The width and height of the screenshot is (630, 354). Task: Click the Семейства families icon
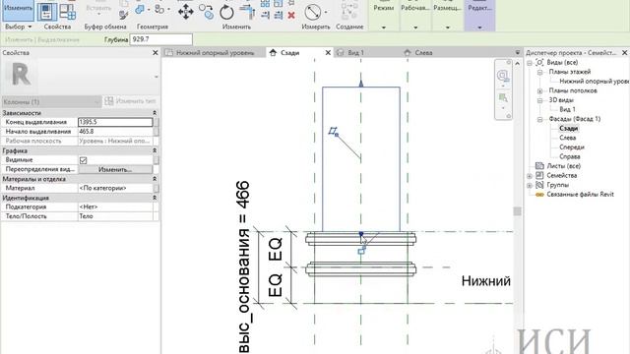(x=539, y=175)
